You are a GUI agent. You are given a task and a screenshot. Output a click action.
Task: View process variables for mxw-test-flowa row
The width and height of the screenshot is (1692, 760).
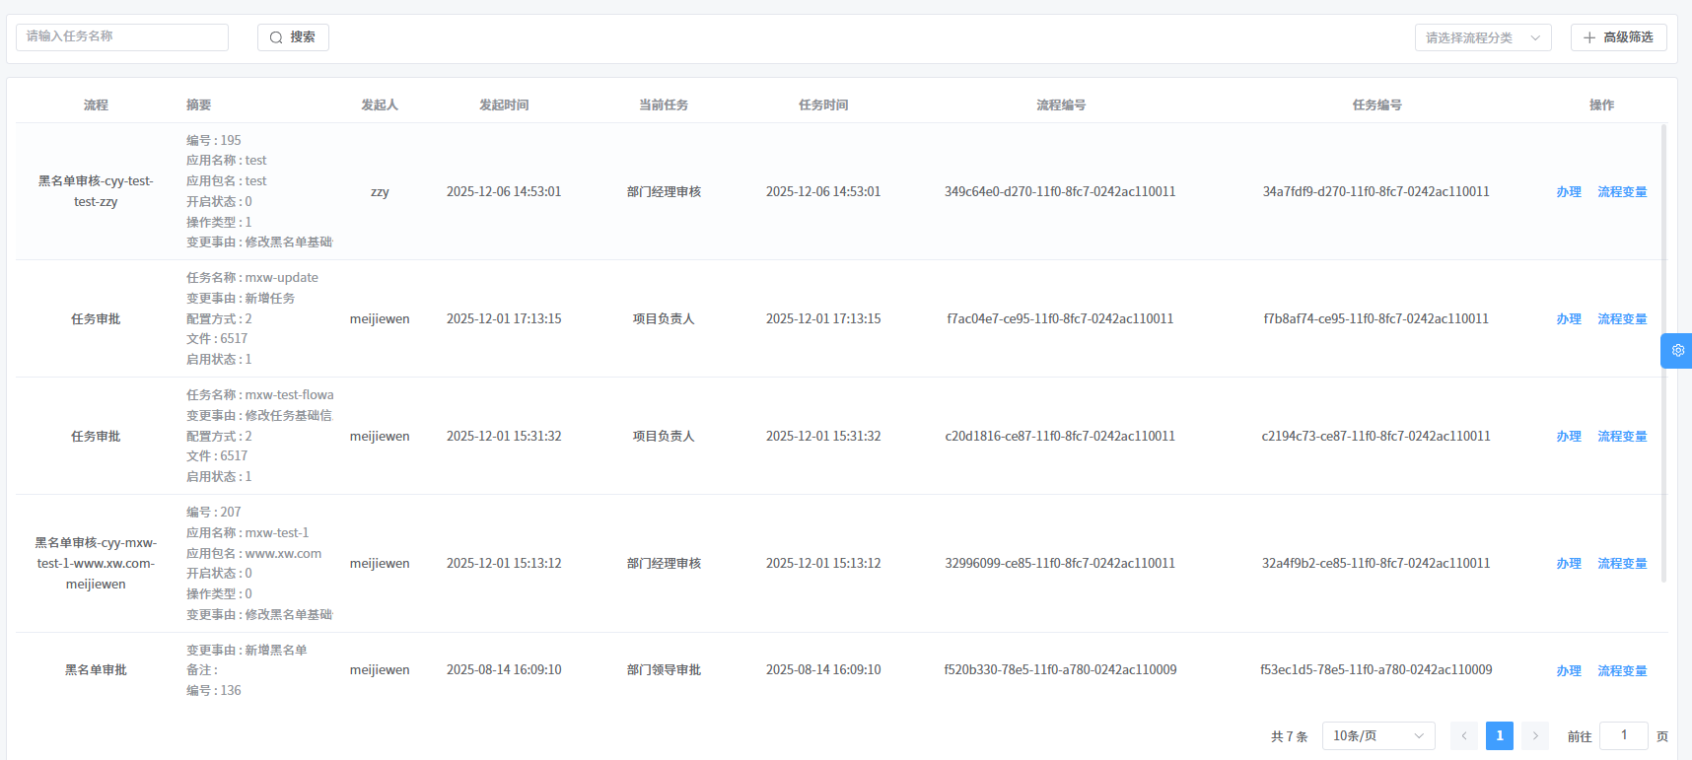(1622, 437)
